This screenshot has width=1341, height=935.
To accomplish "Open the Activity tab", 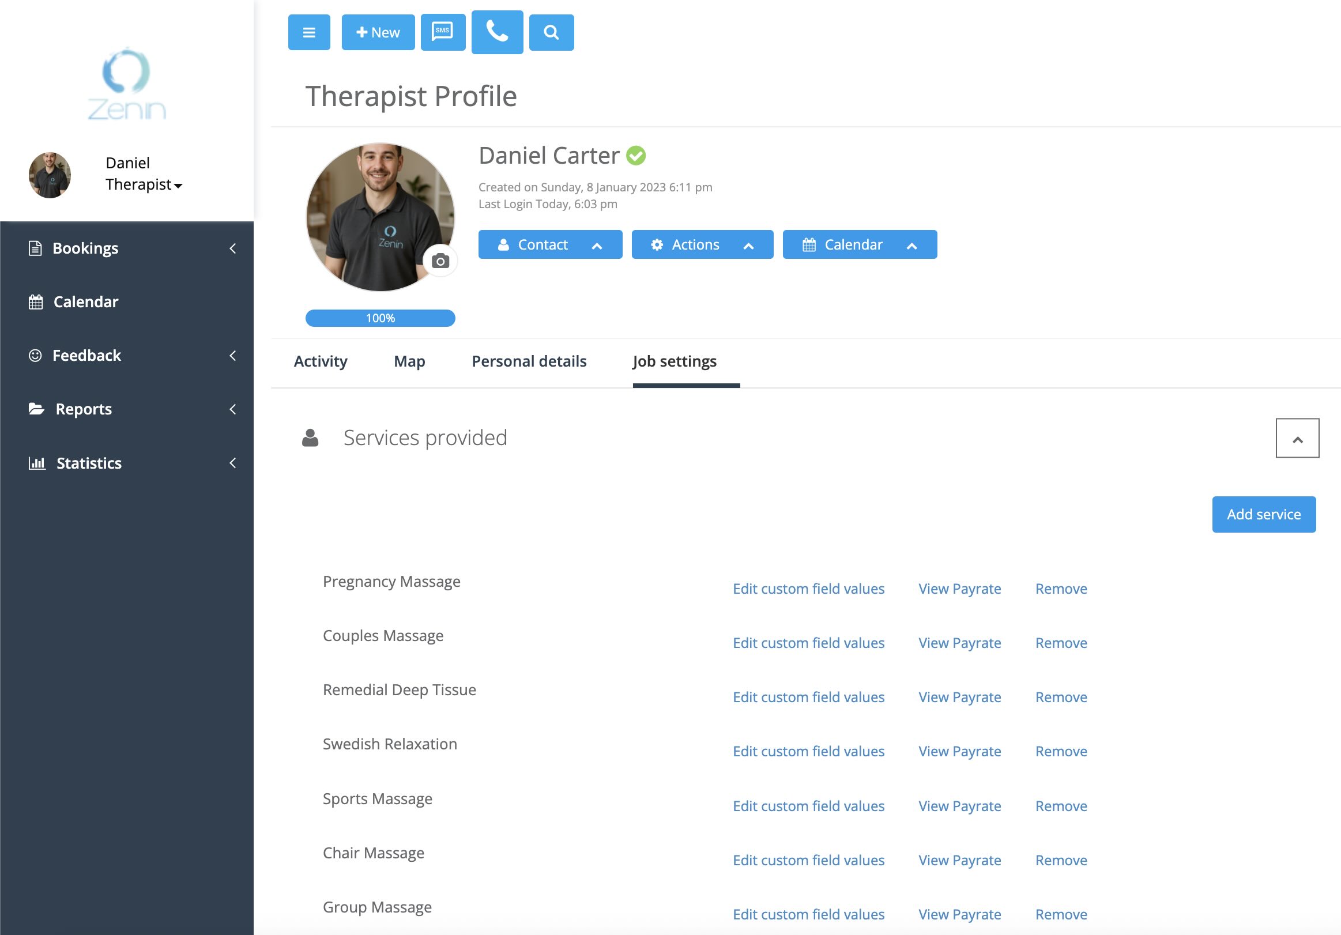I will pyautogui.click(x=320, y=361).
